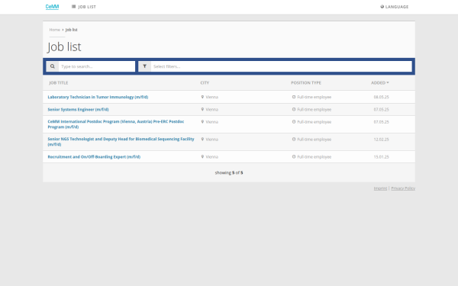
Task: Click clock icon in Senior Systems Engineer row
Action: tap(294, 109)
